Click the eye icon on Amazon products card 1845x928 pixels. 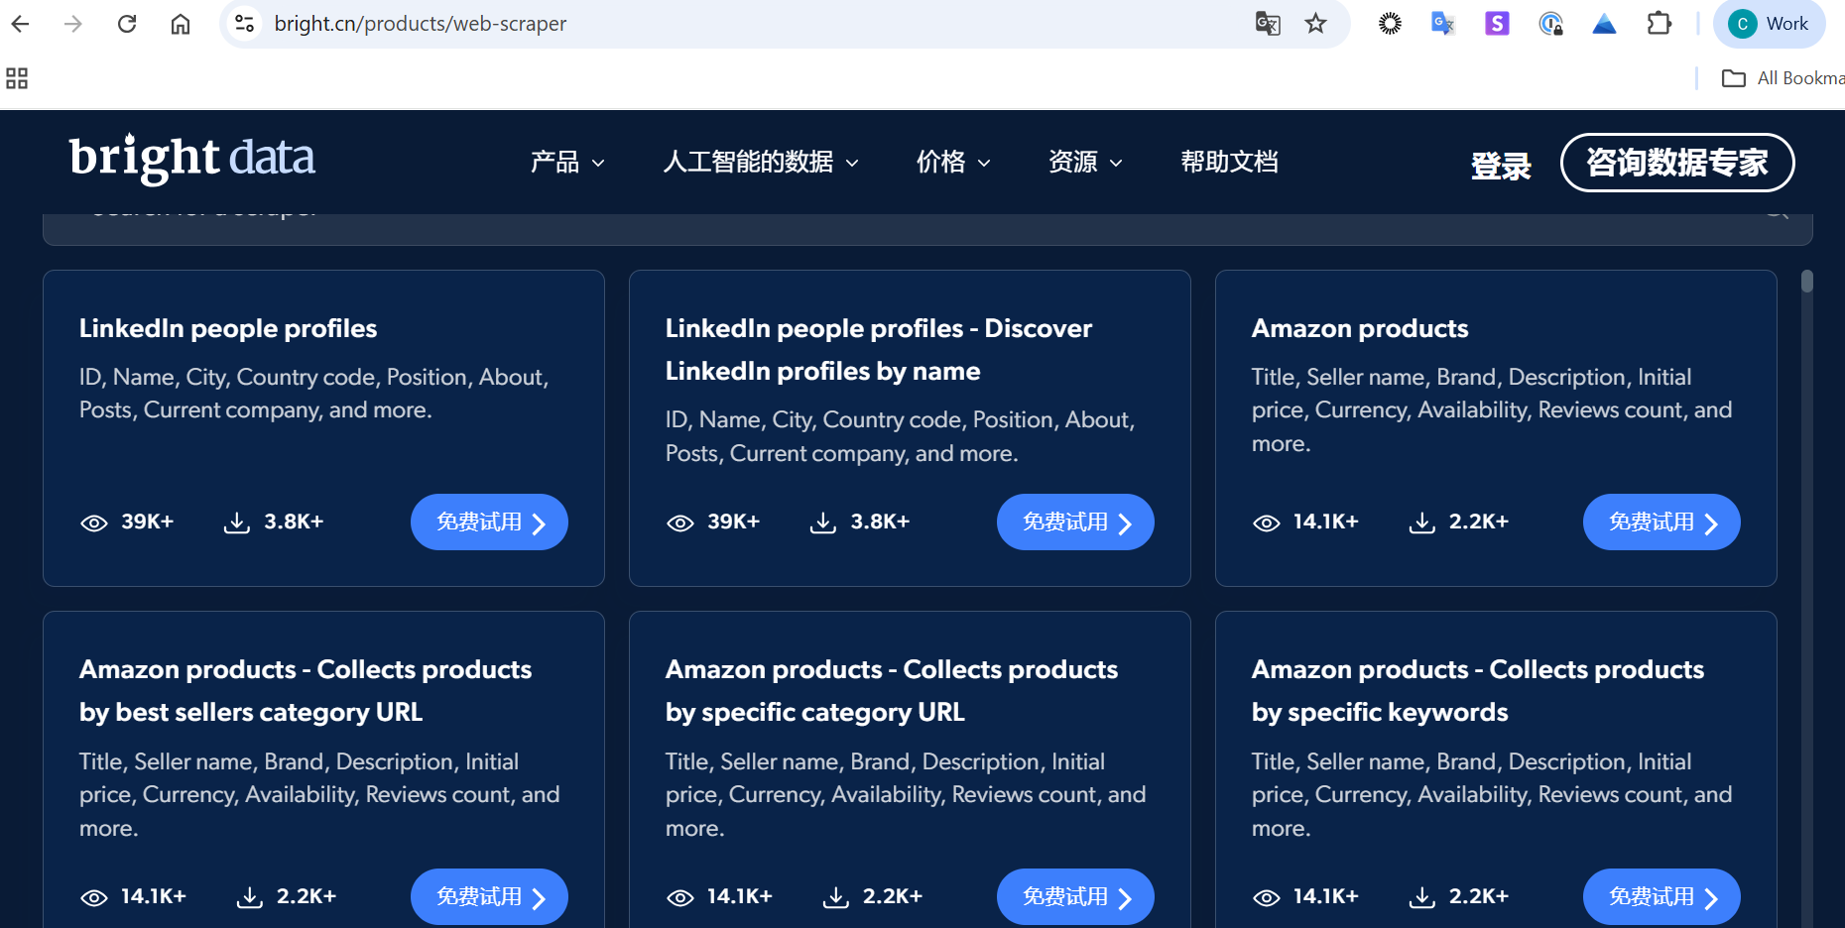click(x=1267, y=522)
